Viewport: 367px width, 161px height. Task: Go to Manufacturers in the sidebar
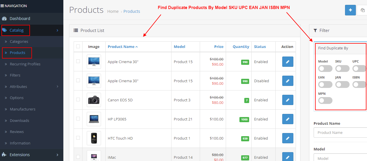pyautogui.click(x=23, y=109)
